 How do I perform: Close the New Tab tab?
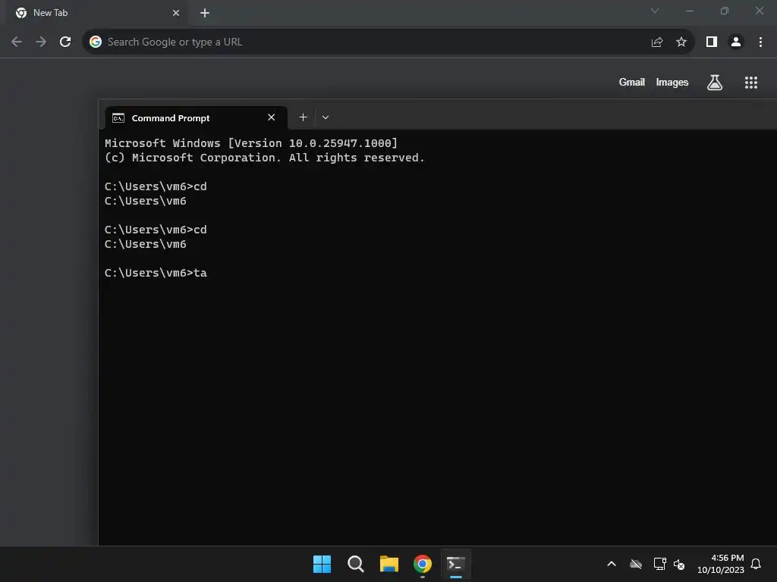pyautogui.click(x=176, y=13)
